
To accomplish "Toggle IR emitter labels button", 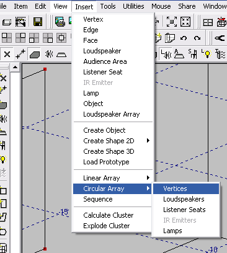I will 220,54.
